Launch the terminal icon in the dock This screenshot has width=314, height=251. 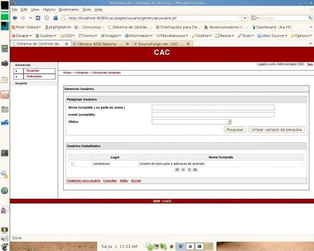point(5,153)
